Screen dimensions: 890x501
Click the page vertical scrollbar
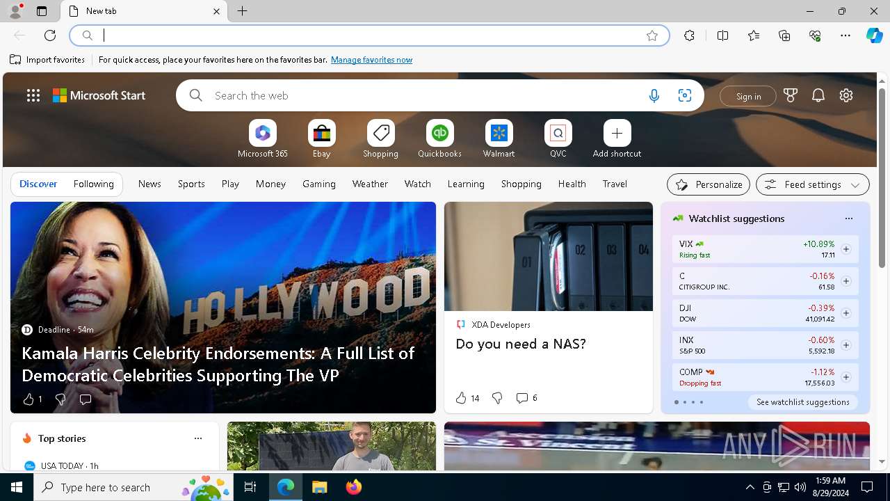(x=882, y=179)
